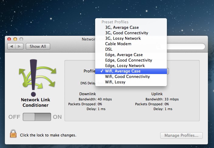Click the Preset Profiles header text
214x148 pixels.
point(115,22)
